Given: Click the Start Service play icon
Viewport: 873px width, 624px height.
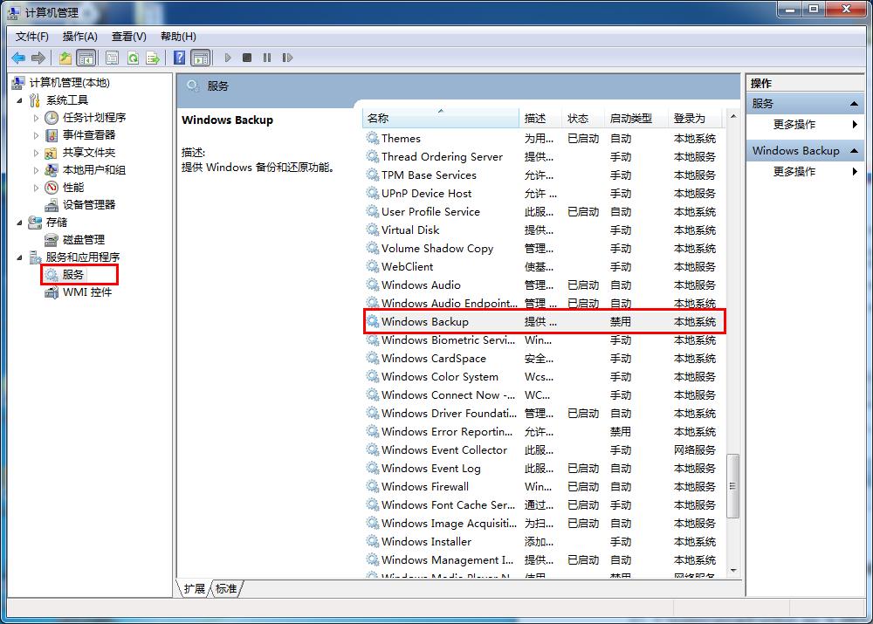Looking at the screenshot, I should point(228,58).
